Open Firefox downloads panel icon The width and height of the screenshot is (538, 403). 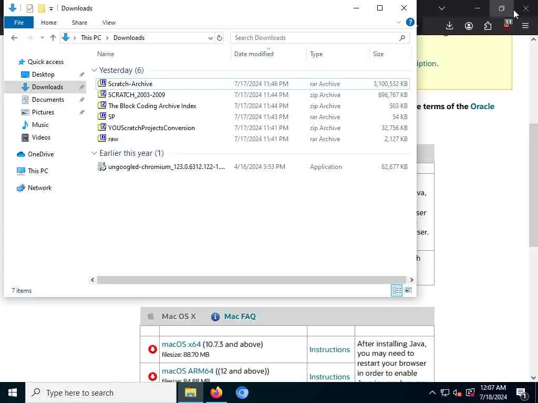450,26
